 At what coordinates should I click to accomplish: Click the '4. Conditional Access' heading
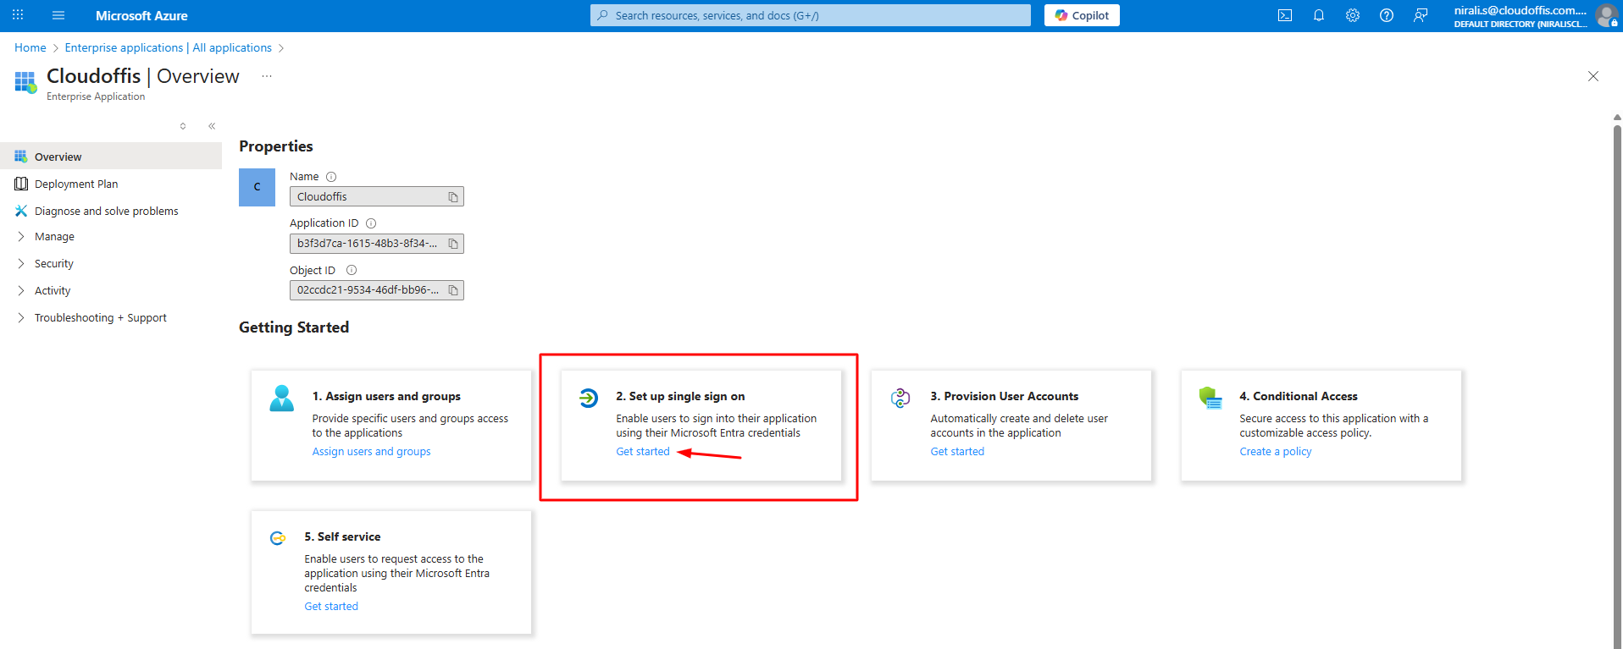pyautogui.click(x=1298, y=396)
